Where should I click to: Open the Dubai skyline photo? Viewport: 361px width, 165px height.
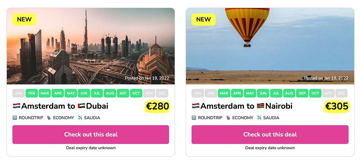(x=91, y=46)
